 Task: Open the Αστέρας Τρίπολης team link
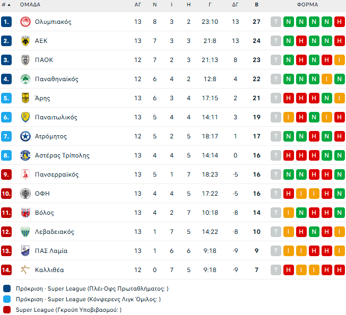62,155
